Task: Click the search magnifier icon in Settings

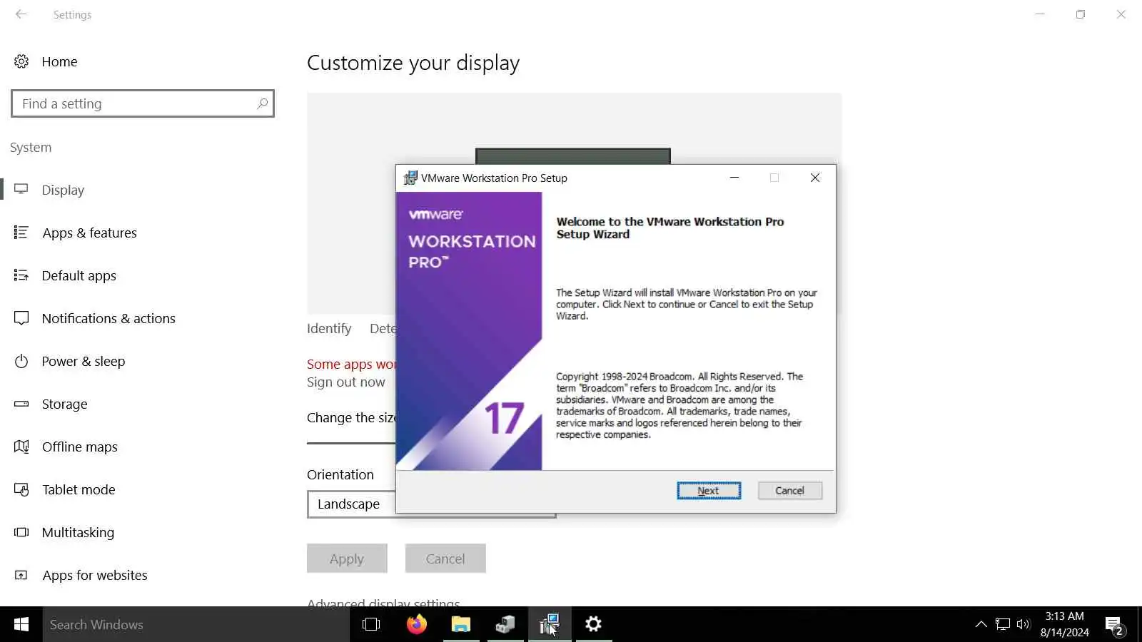Action: 262,103
